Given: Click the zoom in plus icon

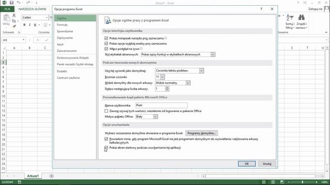Looking at the screenshot, I should point(316,182).
